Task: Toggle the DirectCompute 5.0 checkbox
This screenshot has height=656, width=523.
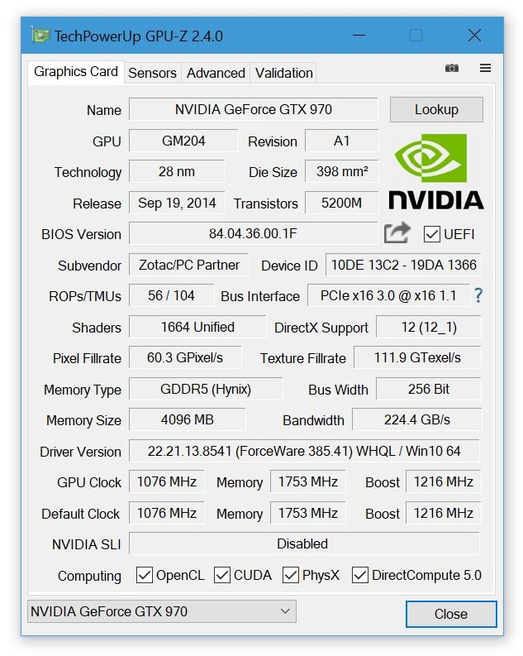Action: pos(359,575)
